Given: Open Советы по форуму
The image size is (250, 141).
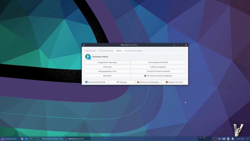Looking at the screenshot, I should pos(158,67).
